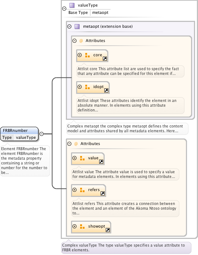198x255 pixels.
Task: Expand the idopt attribute group
Action: (x=79, y=87)
